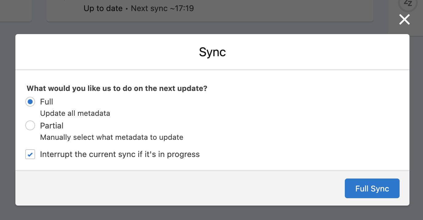The height and width of the screenshot is (220, 423).
Task: Click the "Update all metadata" description
Action: pos(75,113)
